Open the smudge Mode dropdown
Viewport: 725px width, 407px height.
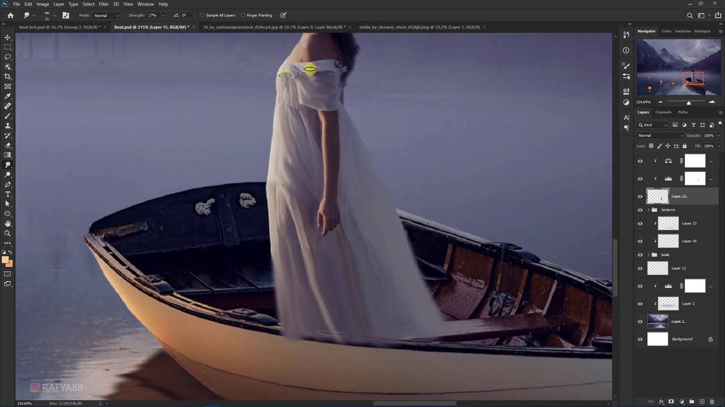tap(106, 15)
